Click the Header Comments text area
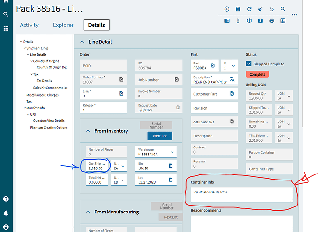This screenshot has height=232, width=318. 242,224
